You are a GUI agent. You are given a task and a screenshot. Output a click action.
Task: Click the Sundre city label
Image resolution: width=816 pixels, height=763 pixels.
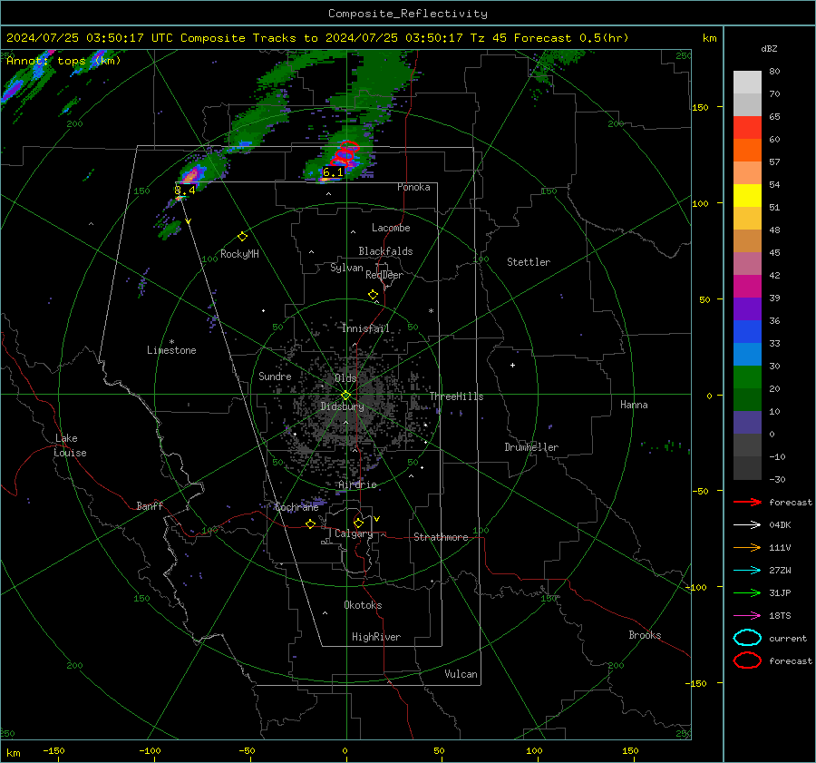pyautogui.click(x=275, y=376)
